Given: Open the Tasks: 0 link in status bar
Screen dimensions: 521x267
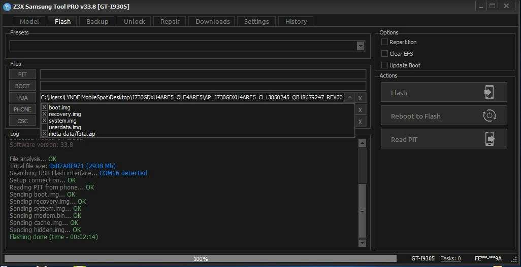Looking at the screenshot, I should [x=450, y=258].
